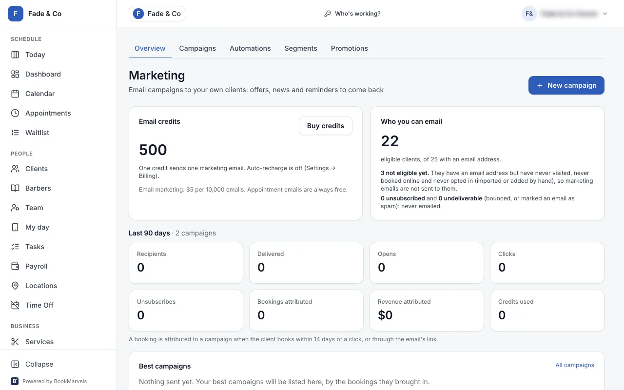This screenshot has width=624, height=390.
Task: Click "Who you can email" title
Action: tap(411, 121)
